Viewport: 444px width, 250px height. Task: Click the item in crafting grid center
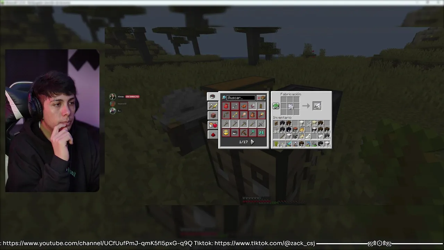[290, 106]
